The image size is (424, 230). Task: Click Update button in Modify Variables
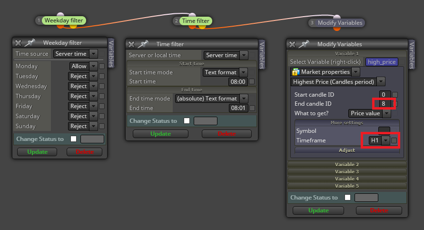click(318, 210)
